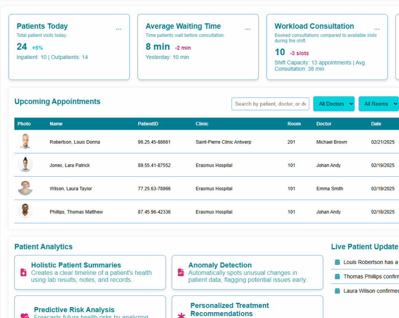The height and width of the screenshot is (318, 399).
Task: Click the Anomaly Detection chart icon
Action: click(180, 272)
